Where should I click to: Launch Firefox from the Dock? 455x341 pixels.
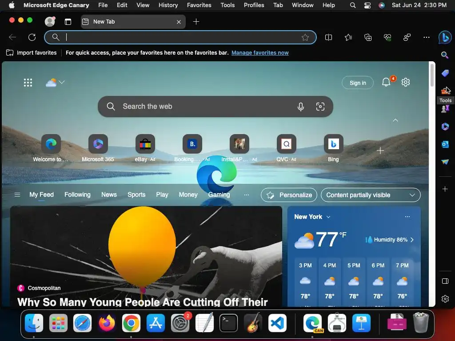107,323
